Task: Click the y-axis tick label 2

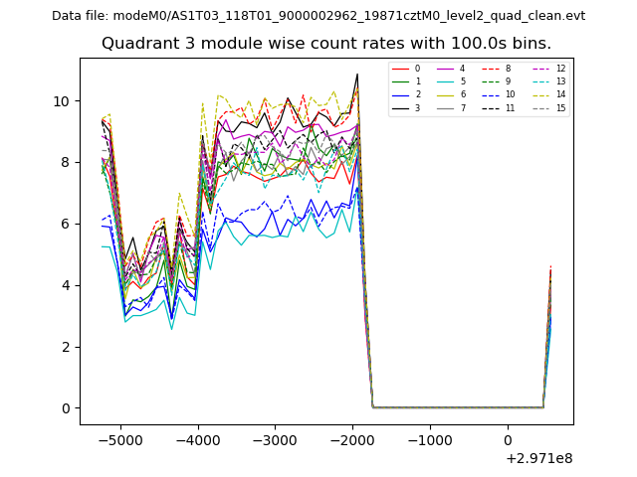Action: pyautogui.click(x=68, y=347)
